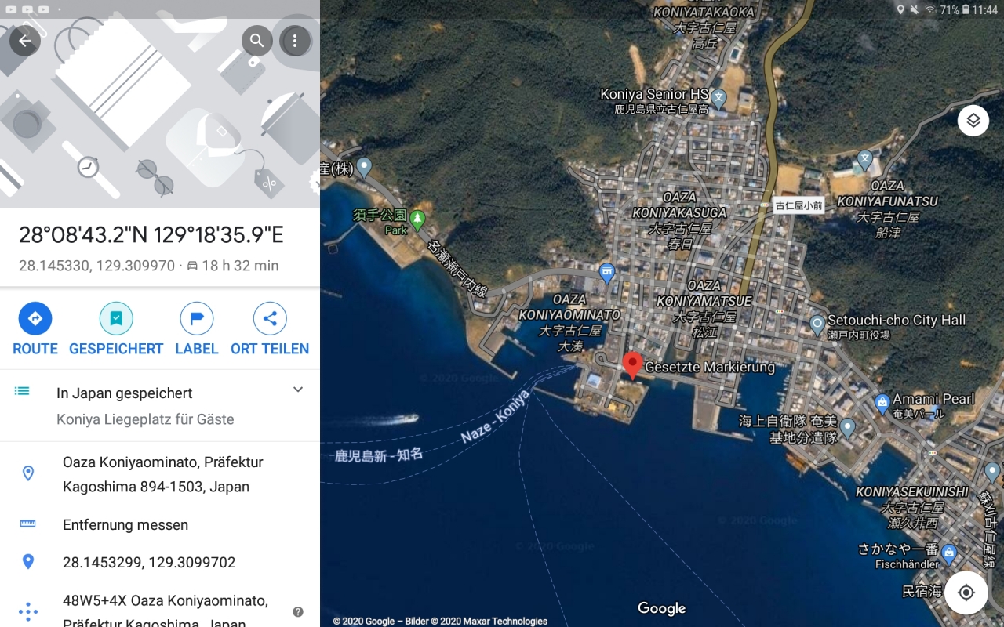Image resolution: width=1004 pixels, height=627 pixels.
Task: Center the map on my location
Action: pyautogui.click(x=966, y=593)
